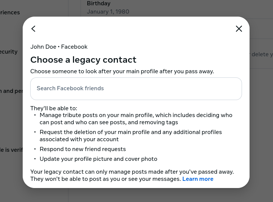Click the "Choose a legacy contact" heading
The height and width of the screenshot is (202, 273).
(x=83, y=60)
